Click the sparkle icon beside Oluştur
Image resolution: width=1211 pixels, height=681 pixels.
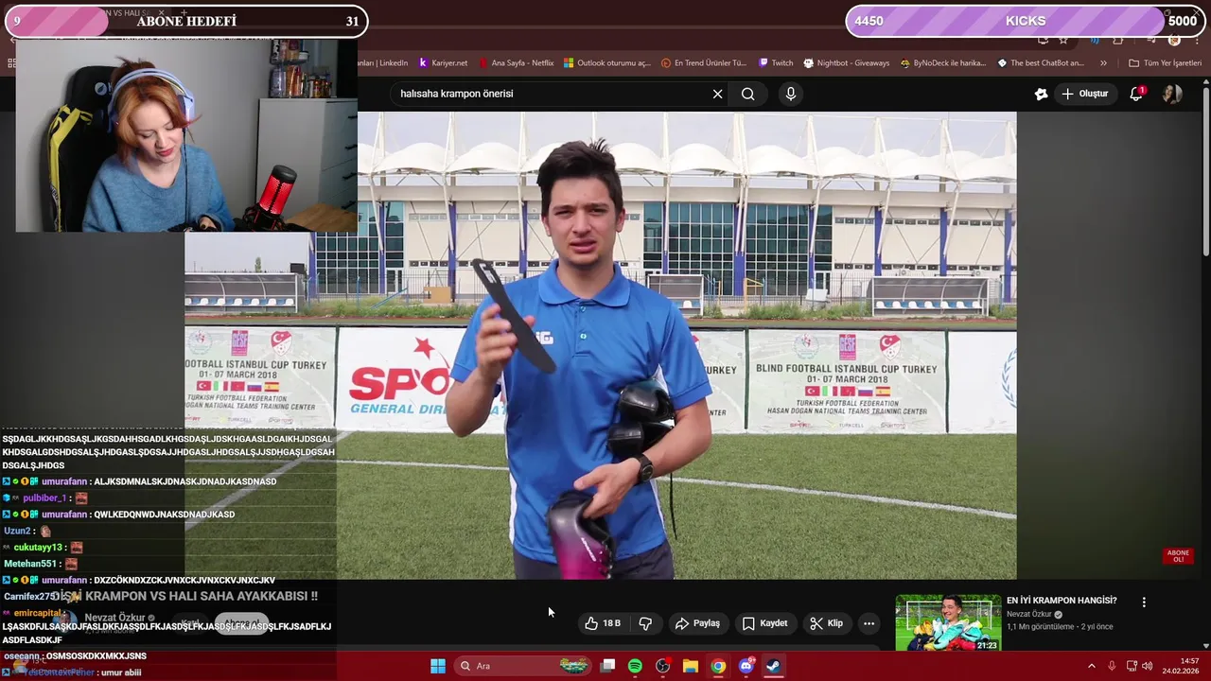coord(1041,94)
